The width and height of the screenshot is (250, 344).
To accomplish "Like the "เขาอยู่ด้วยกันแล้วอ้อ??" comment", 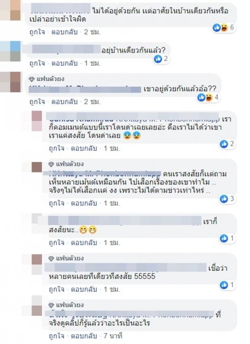I will (37, 102).
